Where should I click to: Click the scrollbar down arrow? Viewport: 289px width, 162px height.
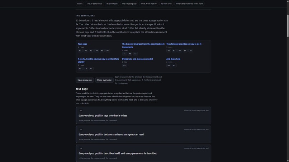point(288,161)
